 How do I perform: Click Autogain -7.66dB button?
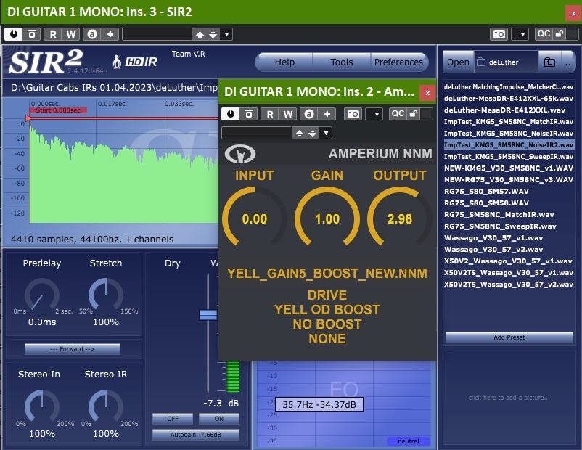click(x=196, y=435)
